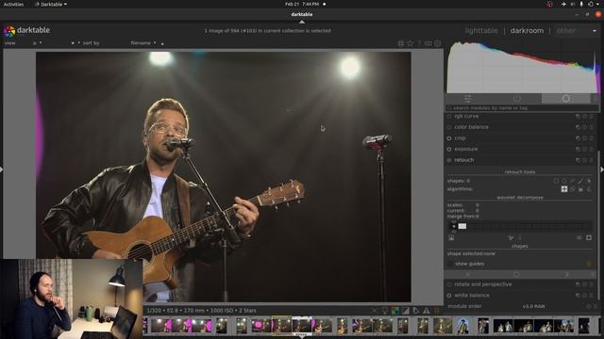Expand the color balance module
The image size is (604, 339).
click(x=471, y=127)
